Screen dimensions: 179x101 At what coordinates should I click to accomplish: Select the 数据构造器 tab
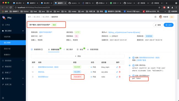tap(54, 50)
